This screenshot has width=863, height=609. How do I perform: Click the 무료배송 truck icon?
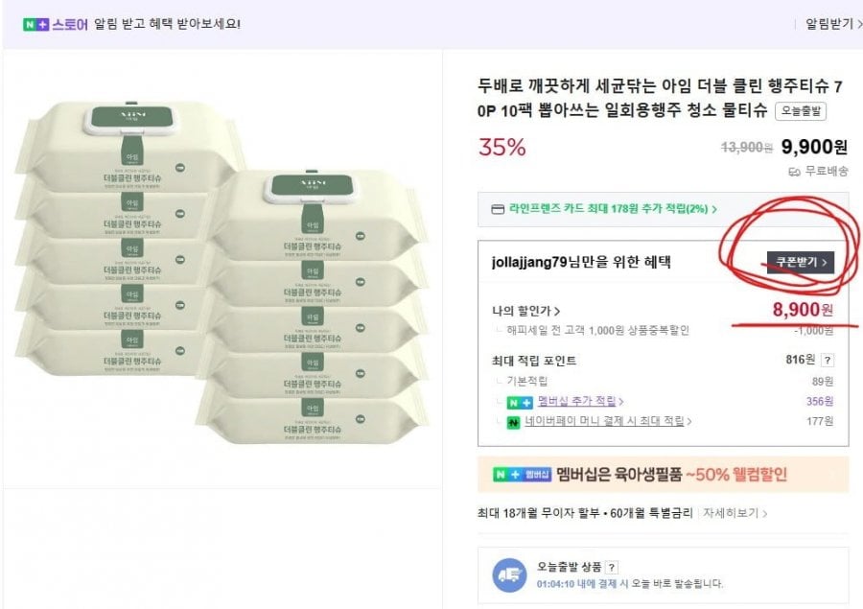coord(794,172)
